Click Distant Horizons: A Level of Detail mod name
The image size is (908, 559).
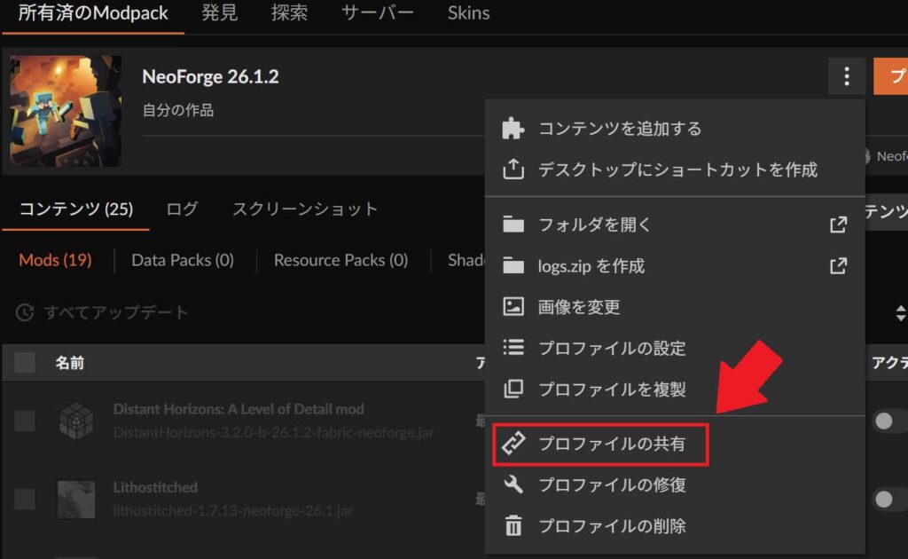click(239, 409)
